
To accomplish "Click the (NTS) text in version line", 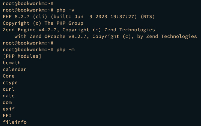I will 148,17.
